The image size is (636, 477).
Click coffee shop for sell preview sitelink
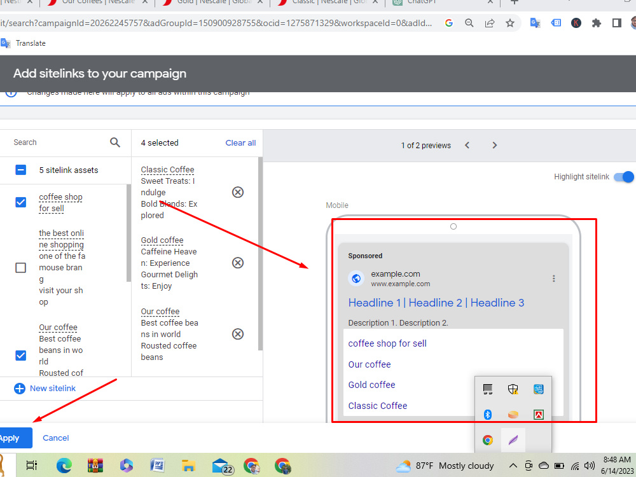387,343
